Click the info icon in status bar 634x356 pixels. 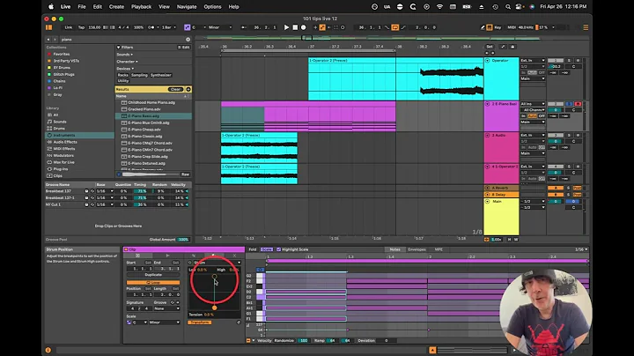pyautogui.click(x=48, y=350)
